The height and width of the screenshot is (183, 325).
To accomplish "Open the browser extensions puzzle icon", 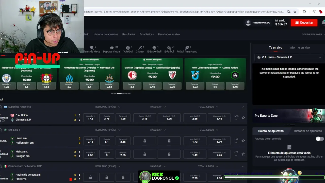I will [x=304, y=11].
